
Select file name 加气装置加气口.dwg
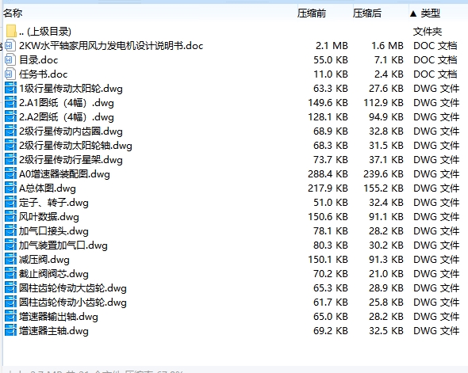pos(63,245)
